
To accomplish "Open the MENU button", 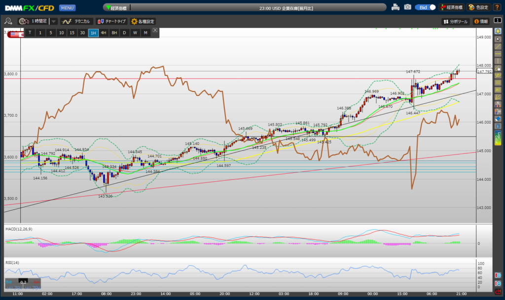I will pos(67,8).
